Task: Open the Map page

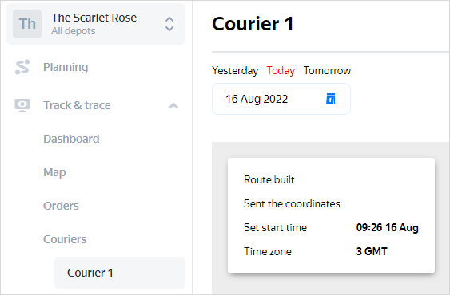Action: pyautogui.click(x=54, y=172)
